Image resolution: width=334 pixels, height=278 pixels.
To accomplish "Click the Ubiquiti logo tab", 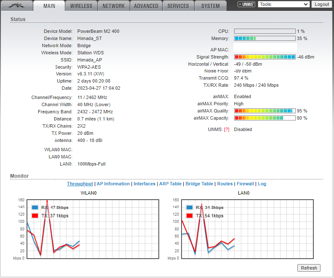I will 16,5.
